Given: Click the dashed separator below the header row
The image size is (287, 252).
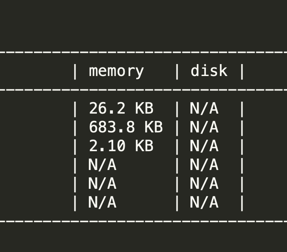Looking at the screenshot, I should (x=143, y=90).
